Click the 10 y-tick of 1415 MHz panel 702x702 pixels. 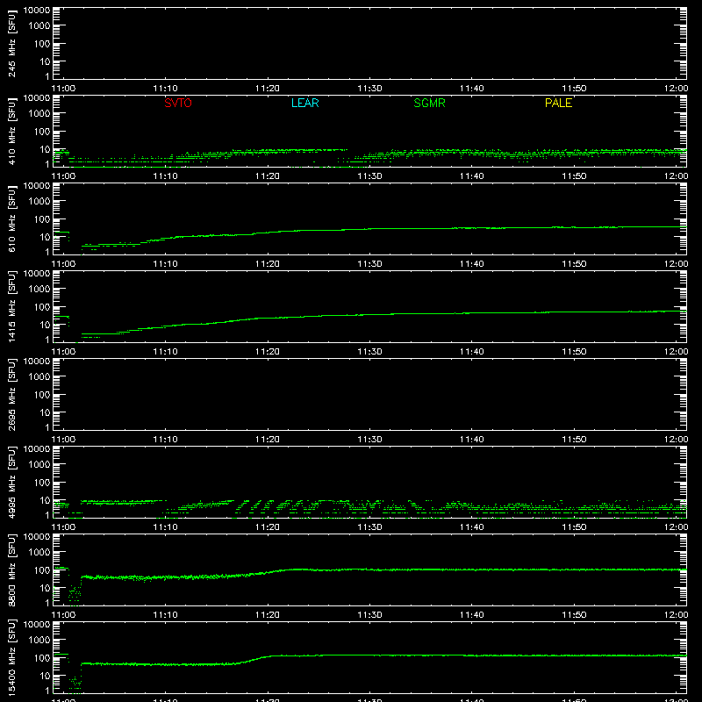point(45,325)
